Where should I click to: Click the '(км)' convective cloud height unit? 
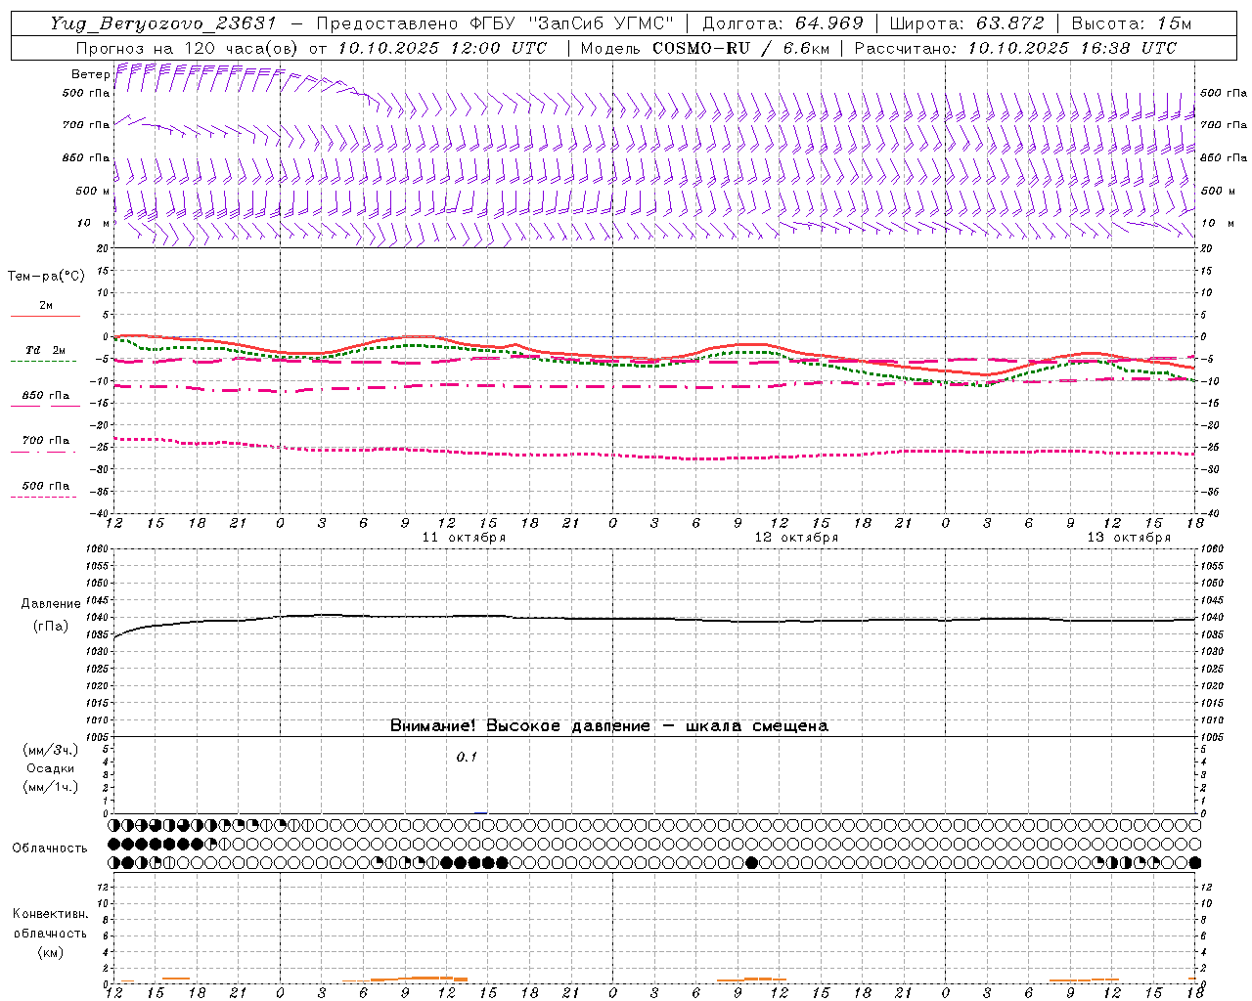pos(50,952)
